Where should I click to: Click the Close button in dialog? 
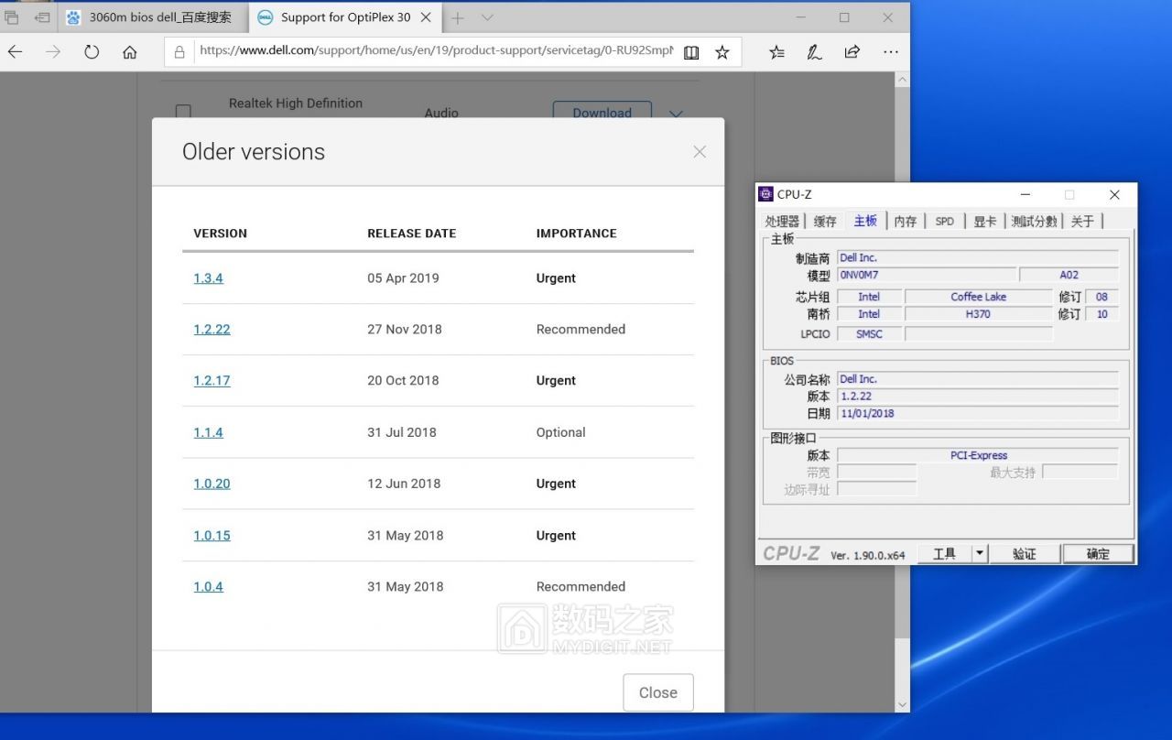click(658, 692)
